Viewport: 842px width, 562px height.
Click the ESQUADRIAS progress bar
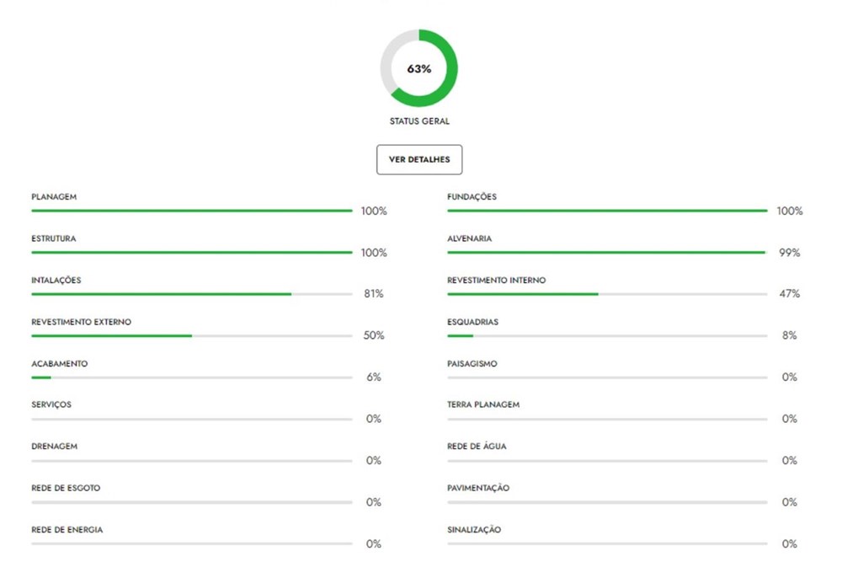coord(606,335)
